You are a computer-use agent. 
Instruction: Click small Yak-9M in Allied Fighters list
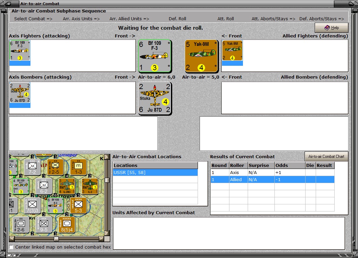(x=232, y=51)
